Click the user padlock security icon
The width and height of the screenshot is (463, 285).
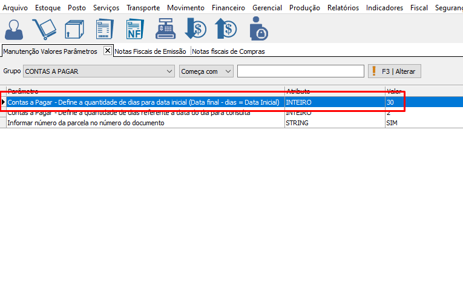258,28
